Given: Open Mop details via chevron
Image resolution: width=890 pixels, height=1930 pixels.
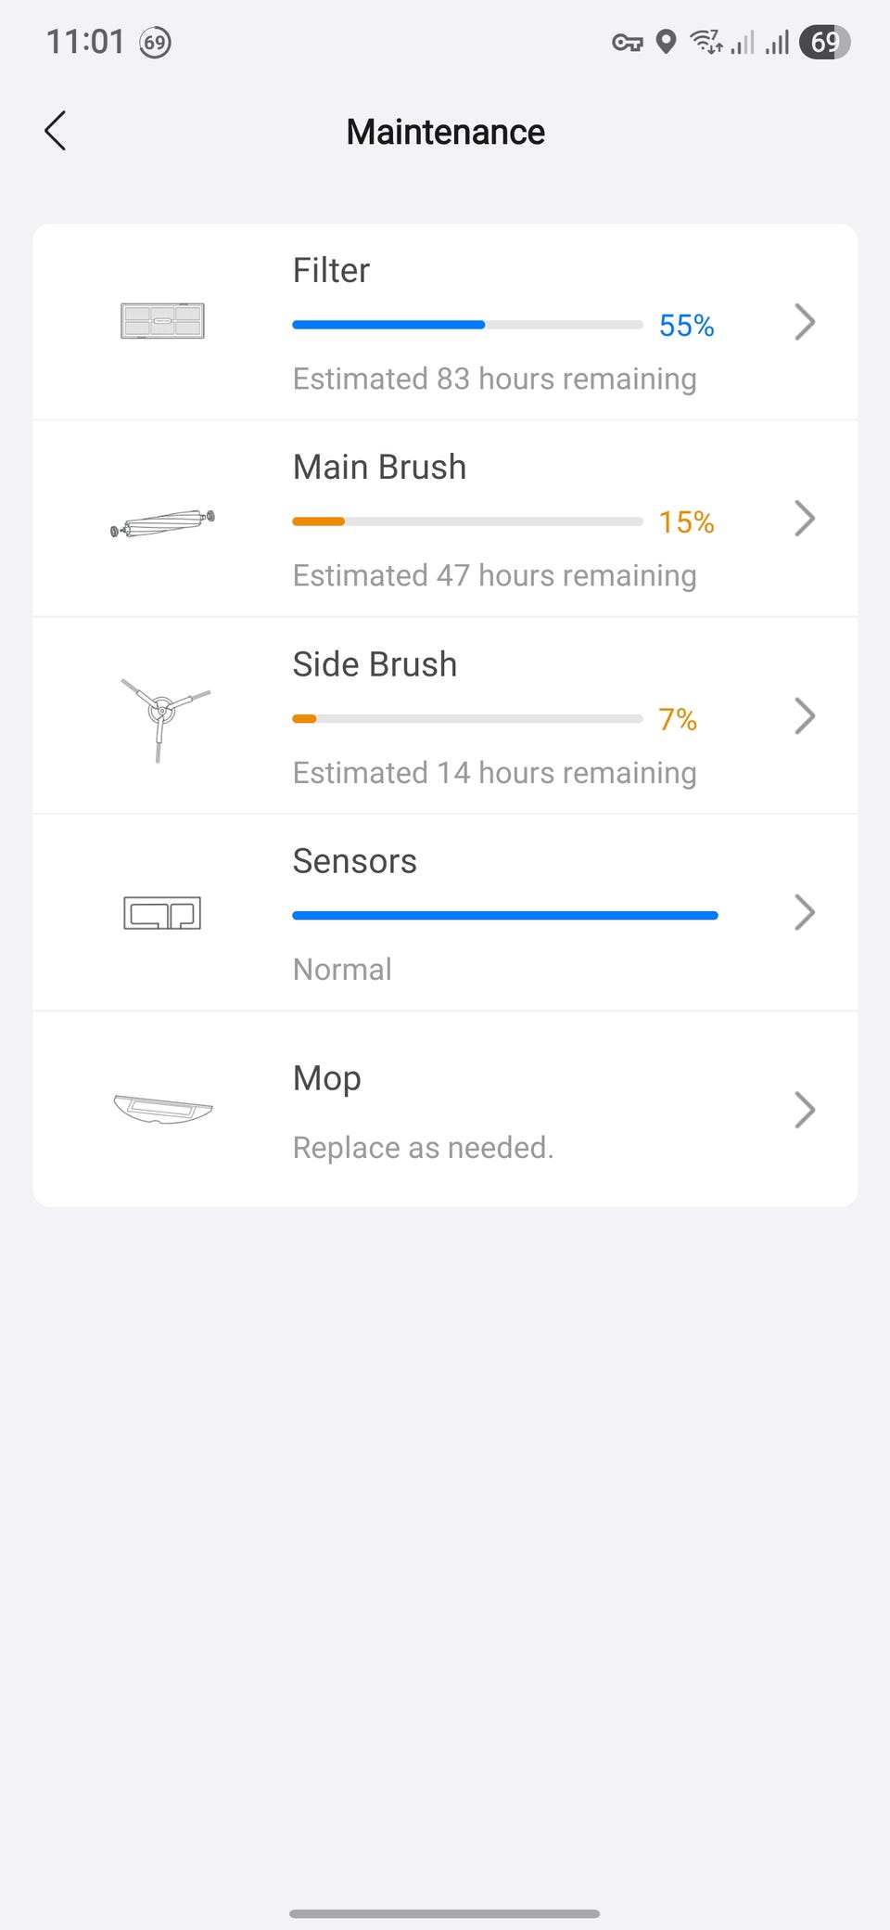Looking at the screenshot, I should 805,1110.
